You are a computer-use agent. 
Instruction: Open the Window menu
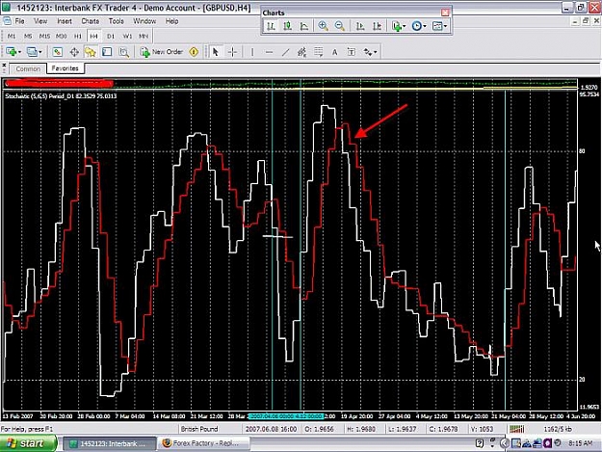tap(144, 21)
